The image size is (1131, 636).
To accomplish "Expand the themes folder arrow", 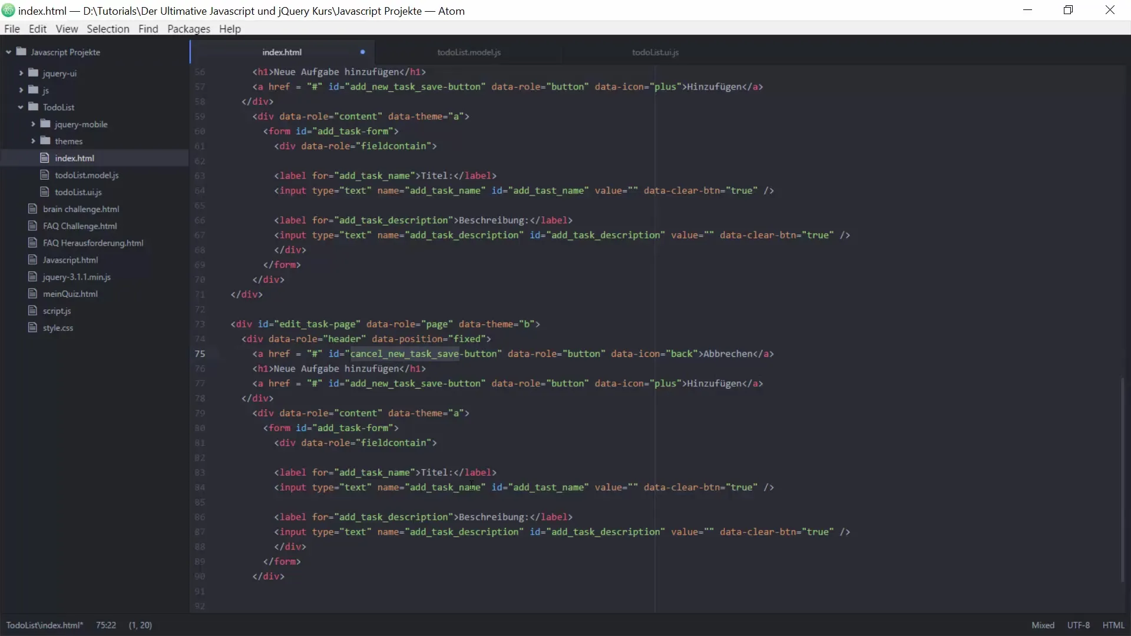I will (33, 141).
